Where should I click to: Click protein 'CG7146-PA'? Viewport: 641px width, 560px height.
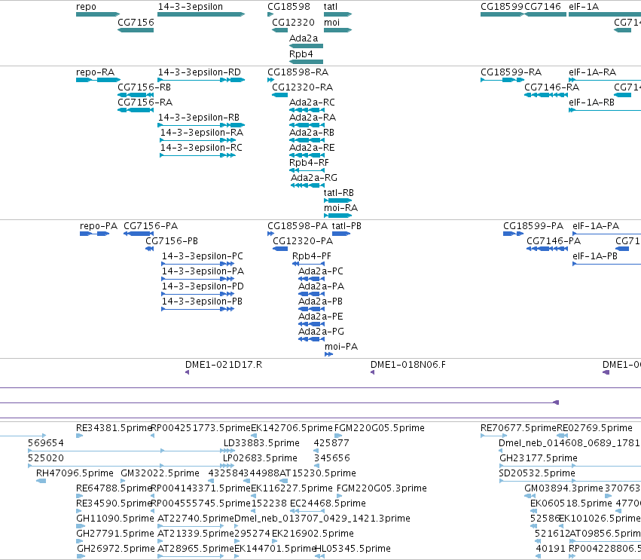tap(554, 241)
